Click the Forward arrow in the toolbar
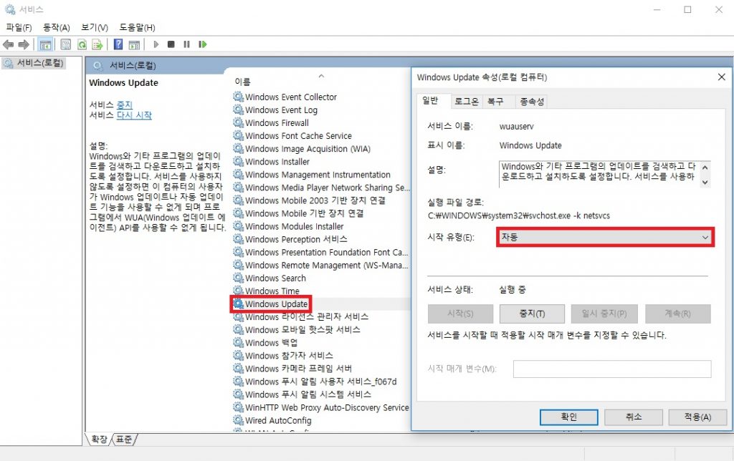The height and width of the screenshot is (461, 734). point(24,44)
